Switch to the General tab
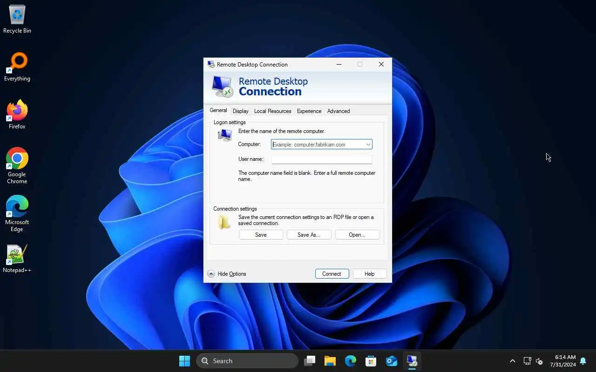596x372 pixels. click(x=218, y=111)
